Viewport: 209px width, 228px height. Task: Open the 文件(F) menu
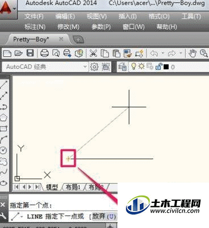click(x=34, y=16)
